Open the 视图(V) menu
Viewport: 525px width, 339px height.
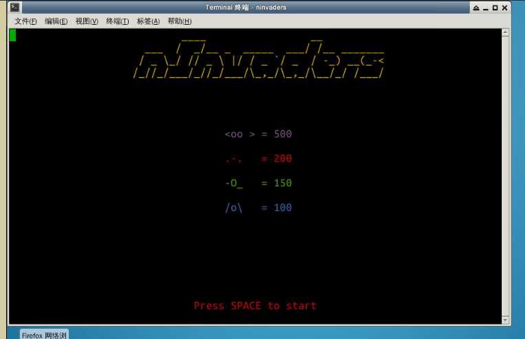(87, 21)
